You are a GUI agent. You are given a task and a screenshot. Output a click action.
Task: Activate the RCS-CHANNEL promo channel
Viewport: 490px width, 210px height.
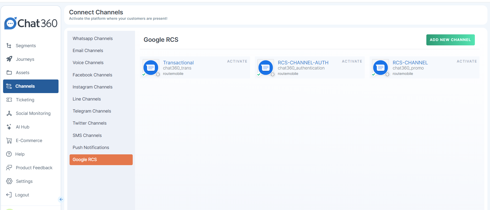(467, 61)
